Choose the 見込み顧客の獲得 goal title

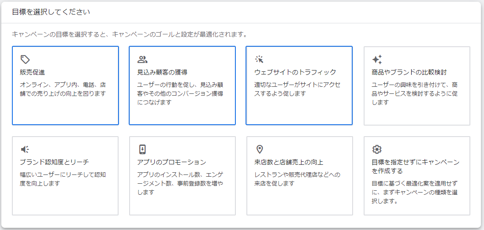pos(162,73)
